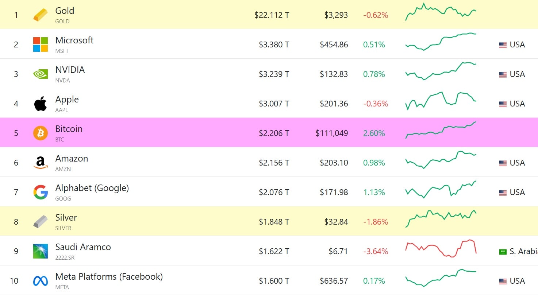Select Amazon market cap $2.156 T
Screen dimensions: 538x295
tap(274, 163)
